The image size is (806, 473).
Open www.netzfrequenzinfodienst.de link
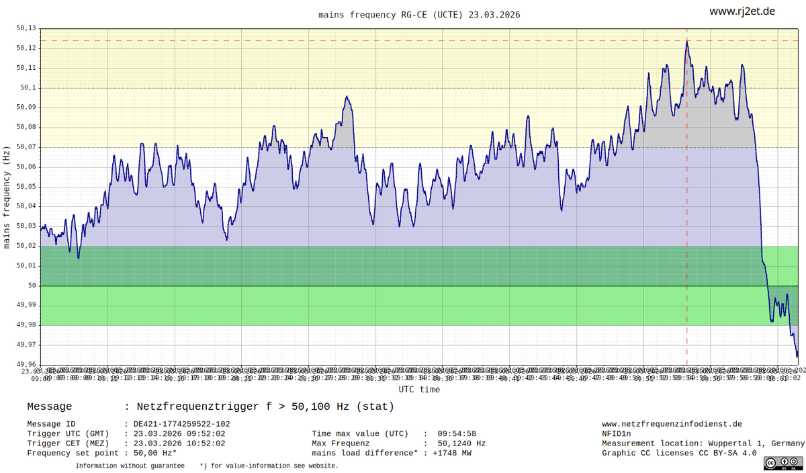[672, 424]
